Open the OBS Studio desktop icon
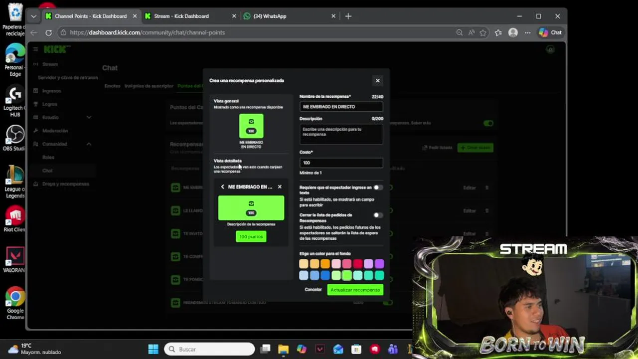This screenshot has height=359, width=638. tap(15, 138)
